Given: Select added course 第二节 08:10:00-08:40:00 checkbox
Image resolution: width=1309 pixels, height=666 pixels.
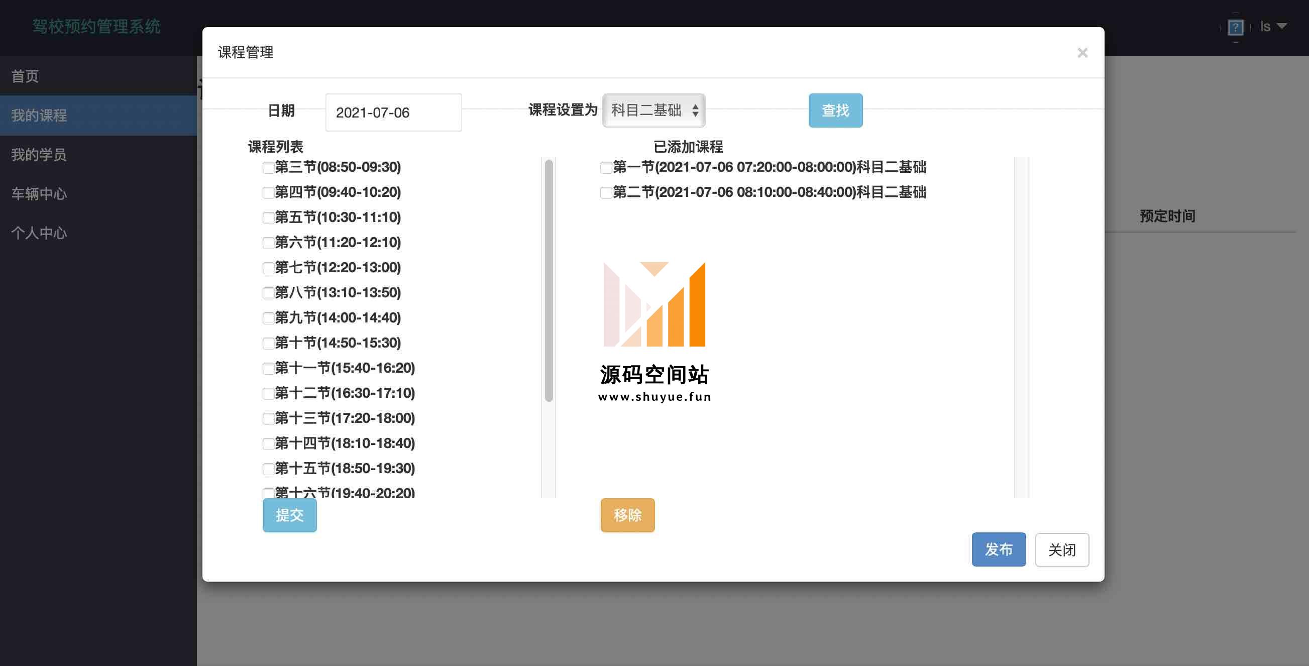Looking at the screenshot, I should pyautogui.click(x=606, y=192).
